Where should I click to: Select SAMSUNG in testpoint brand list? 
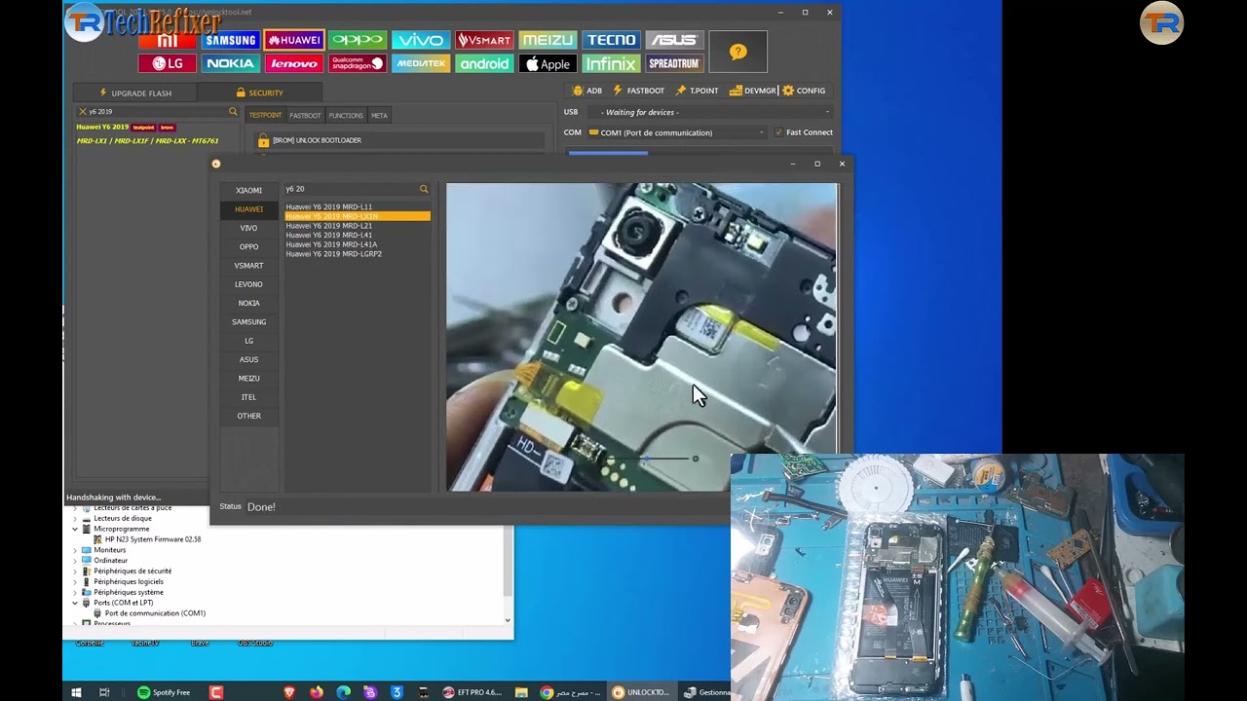248,321
